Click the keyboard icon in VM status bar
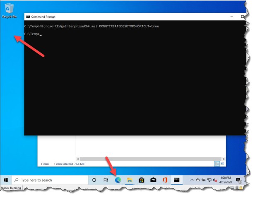This screenshot has height=197, width=255. click(233, 188)
